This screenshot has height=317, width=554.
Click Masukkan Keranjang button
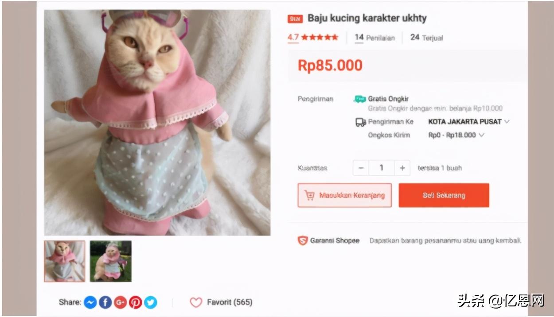pos(345,195)
